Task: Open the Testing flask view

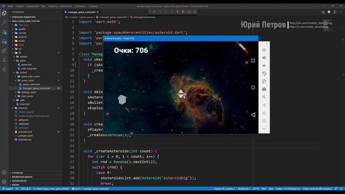Action: pos(4,60)
